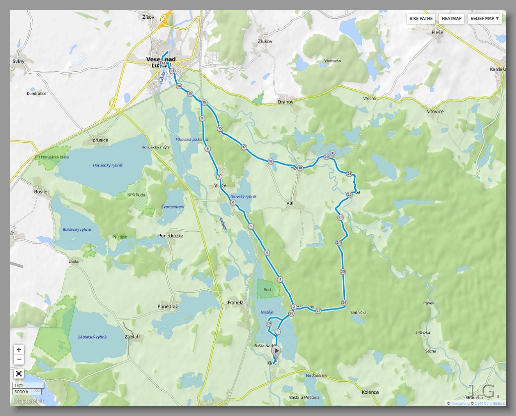Click the Sedníčka label
Viewport: 516px width, 416px height.
pyautogui.click(x=358, y=312)
